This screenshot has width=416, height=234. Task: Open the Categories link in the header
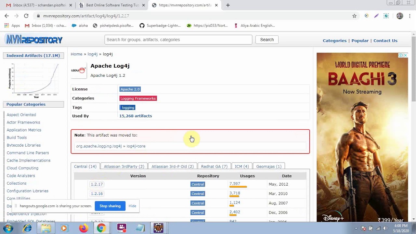[334, 41]
